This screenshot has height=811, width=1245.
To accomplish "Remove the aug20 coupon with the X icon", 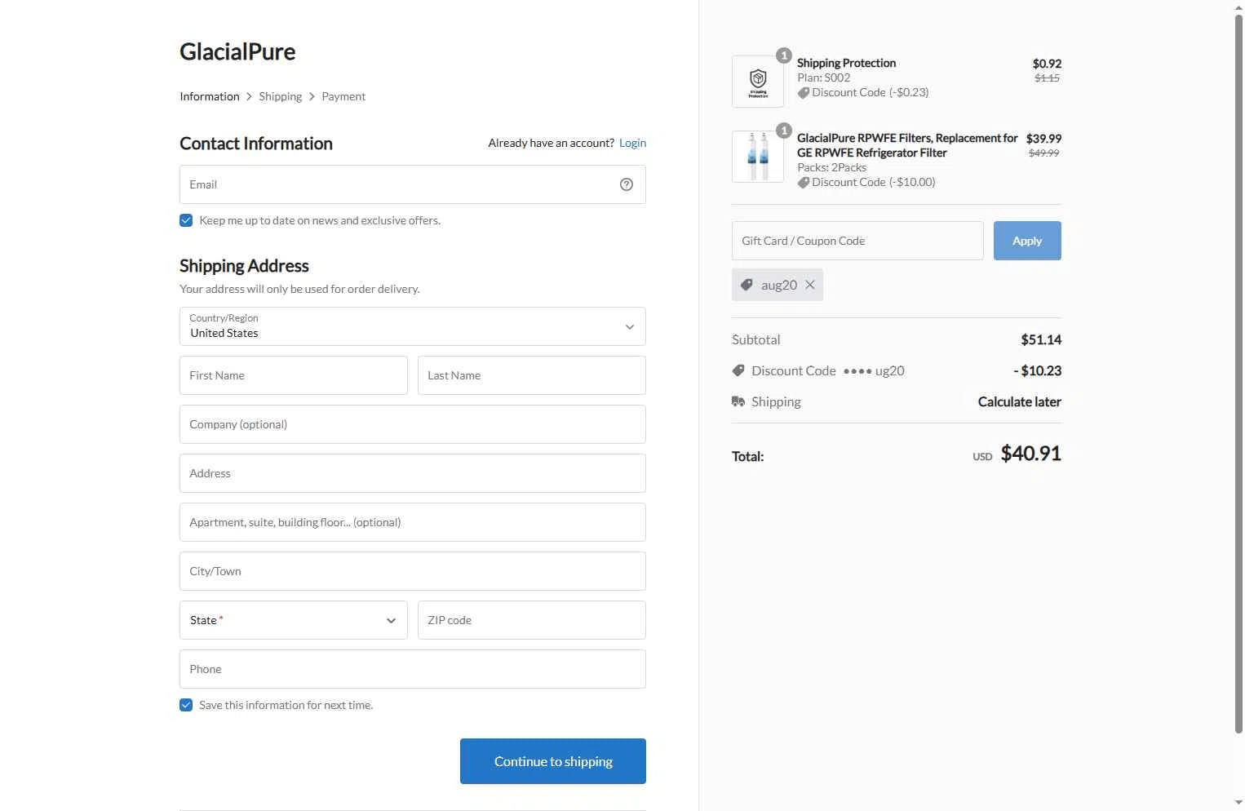I will pos(810,285).
